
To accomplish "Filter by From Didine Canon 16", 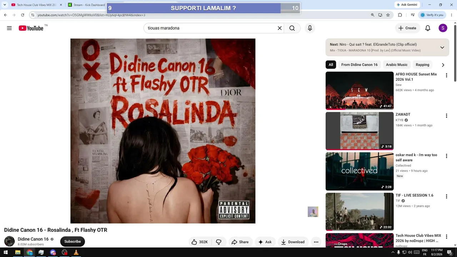I will pyautogui.click(x=359, y=65).
